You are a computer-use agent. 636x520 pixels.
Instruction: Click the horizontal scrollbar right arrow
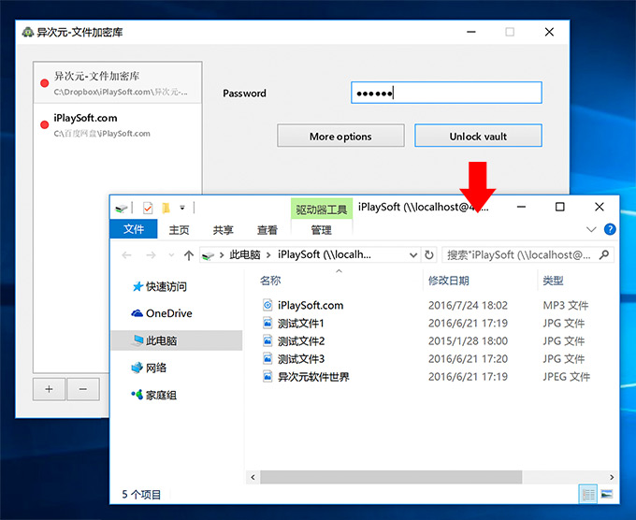[612, 477]
